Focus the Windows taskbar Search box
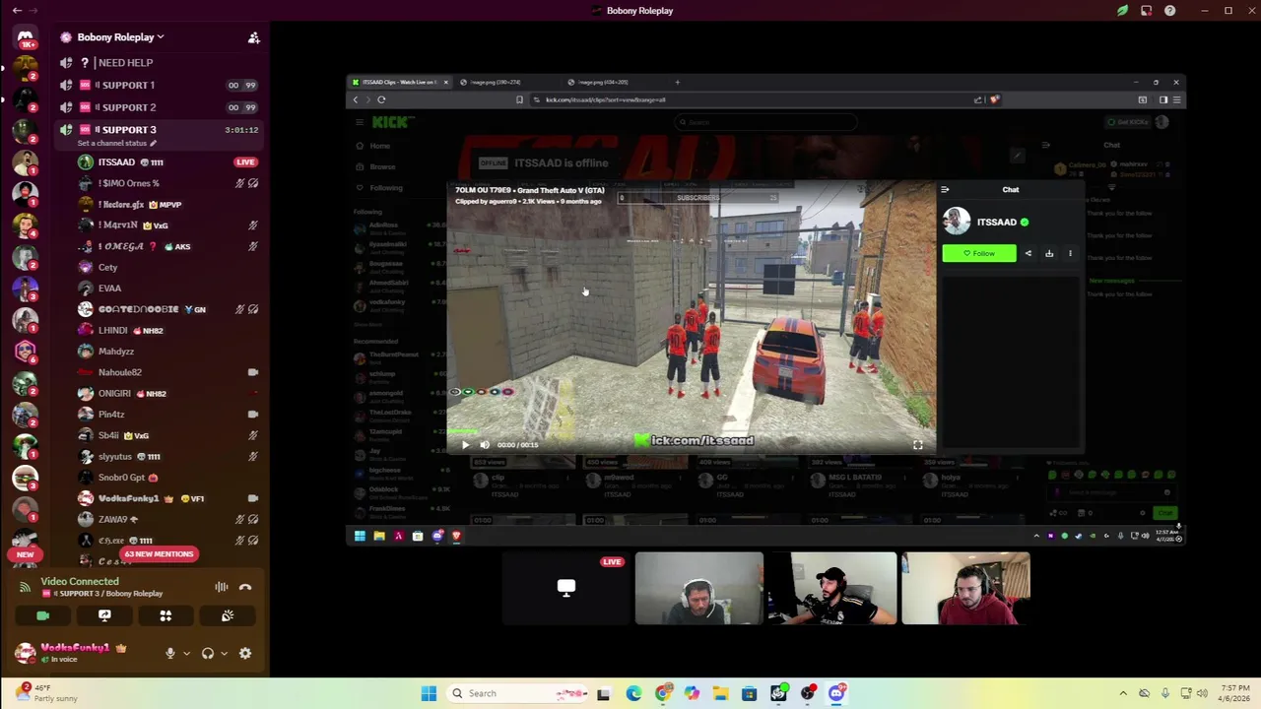 point(519,693)
